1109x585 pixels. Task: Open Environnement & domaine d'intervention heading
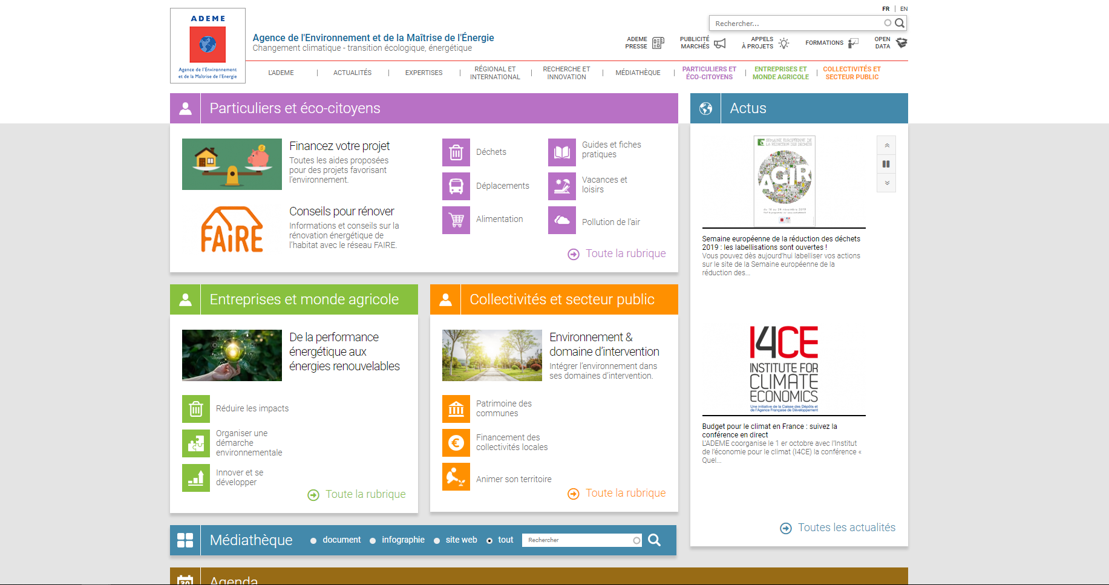coord(604,344)
